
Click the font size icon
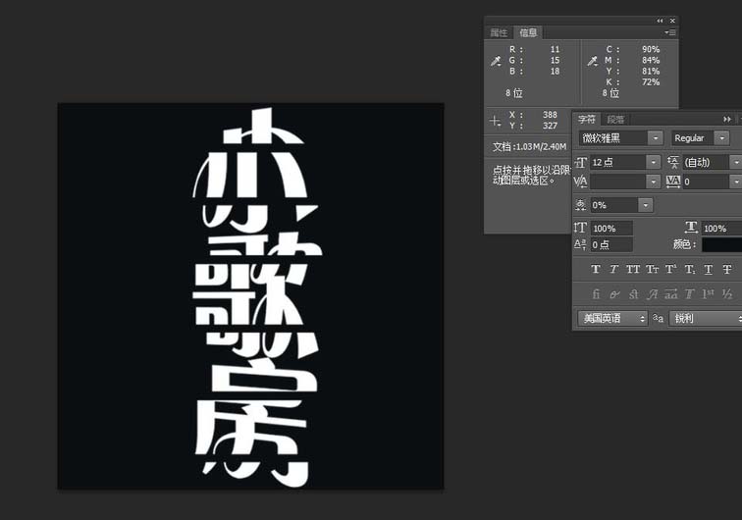(581, 162)
